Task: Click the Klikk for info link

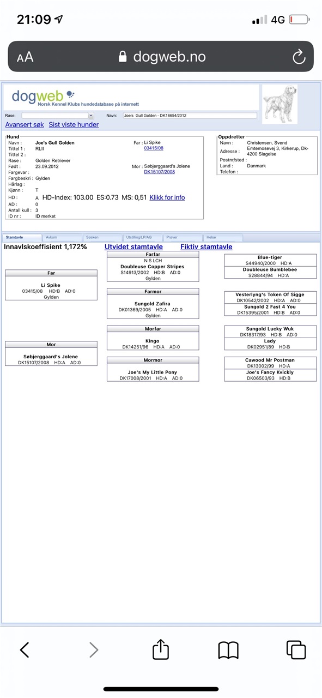Action: 167,197
